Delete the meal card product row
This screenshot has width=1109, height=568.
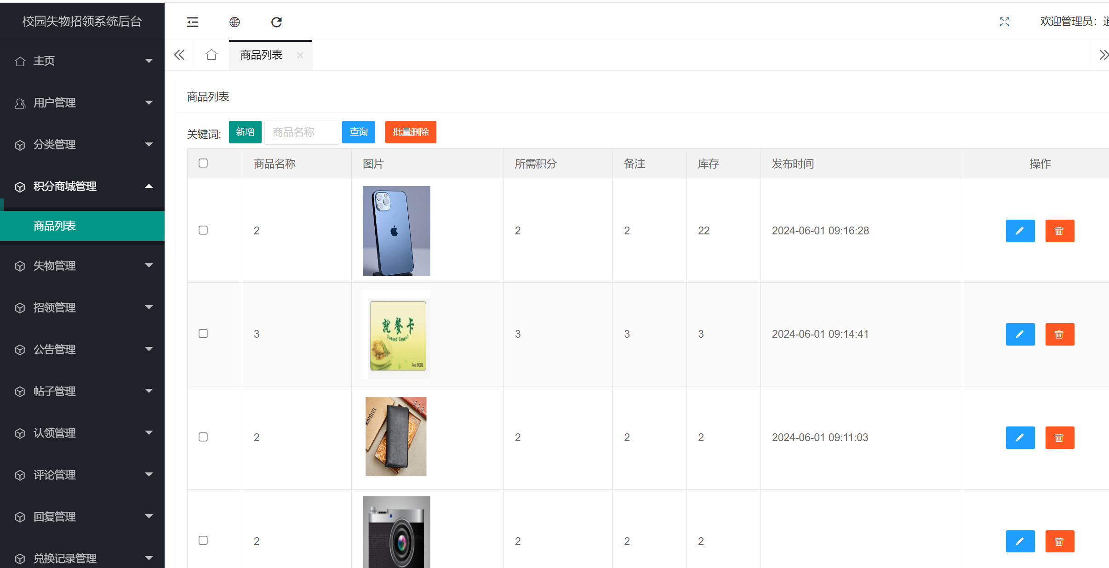pyautogui.click(x=1059, y=334)
